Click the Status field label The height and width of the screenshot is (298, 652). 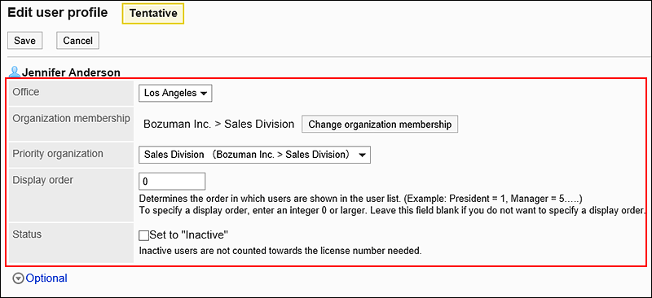(27, 234)
